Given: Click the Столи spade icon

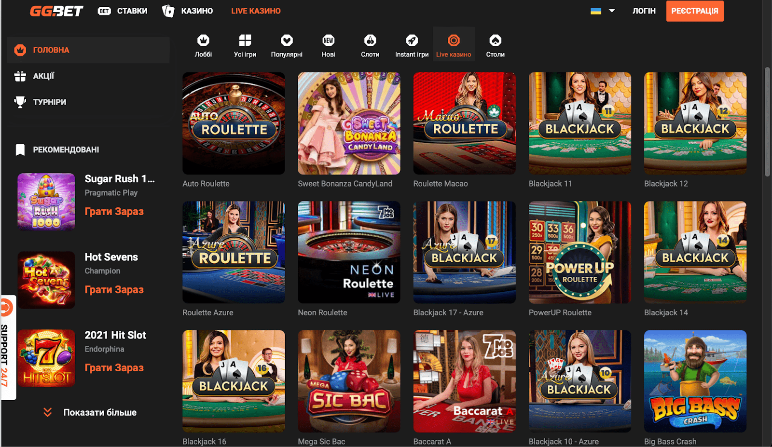Looking at the screenshot, I should [x=495, y=41].
